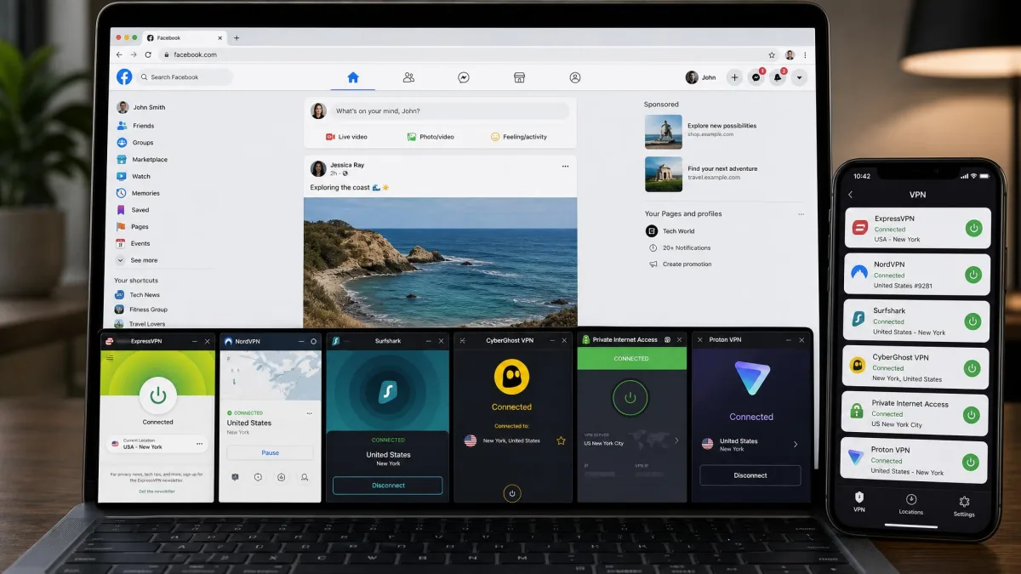Open the Facebook account dropdown arrow

pyautogui.click(x=799, y=77)
